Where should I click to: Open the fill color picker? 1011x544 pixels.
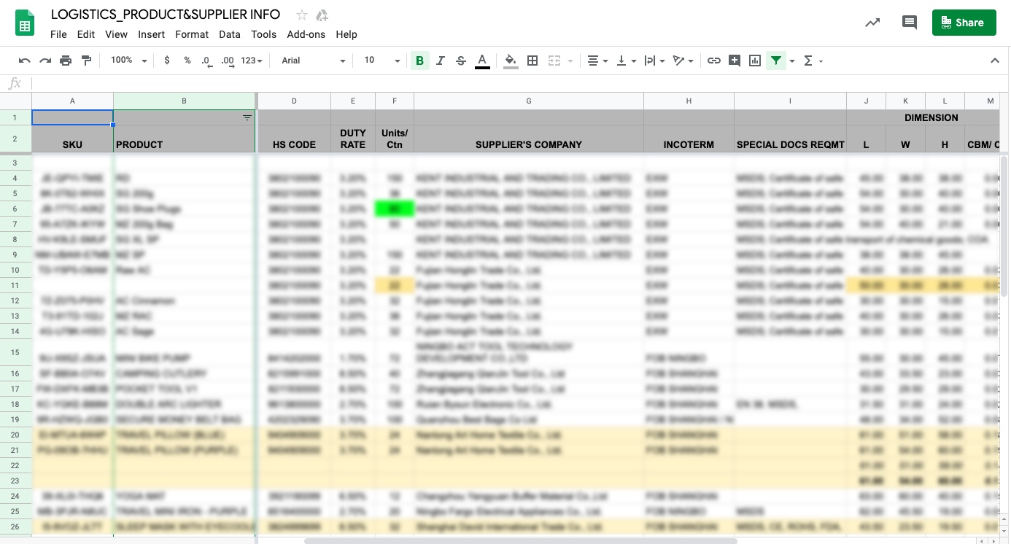tap(511, 61)
